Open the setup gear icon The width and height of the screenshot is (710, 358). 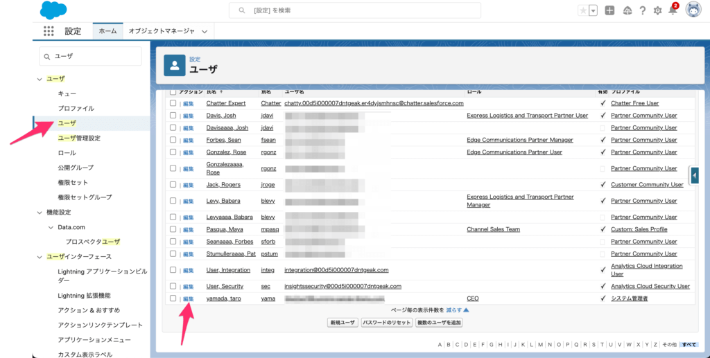click(x=657, y=10)
